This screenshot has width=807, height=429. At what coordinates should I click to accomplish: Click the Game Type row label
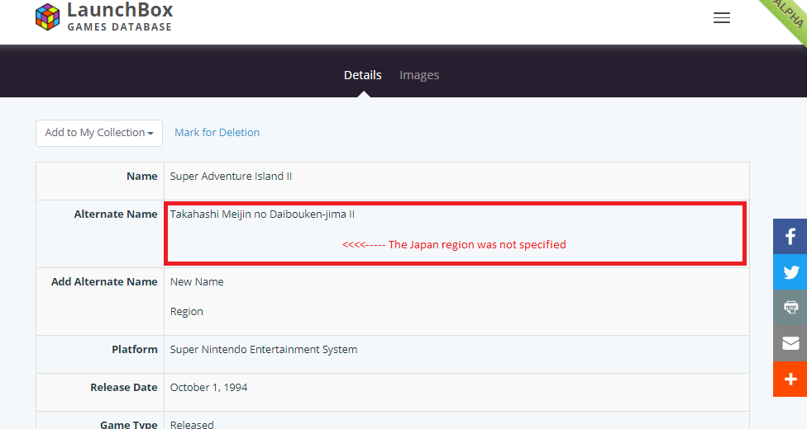coord(129,424)
